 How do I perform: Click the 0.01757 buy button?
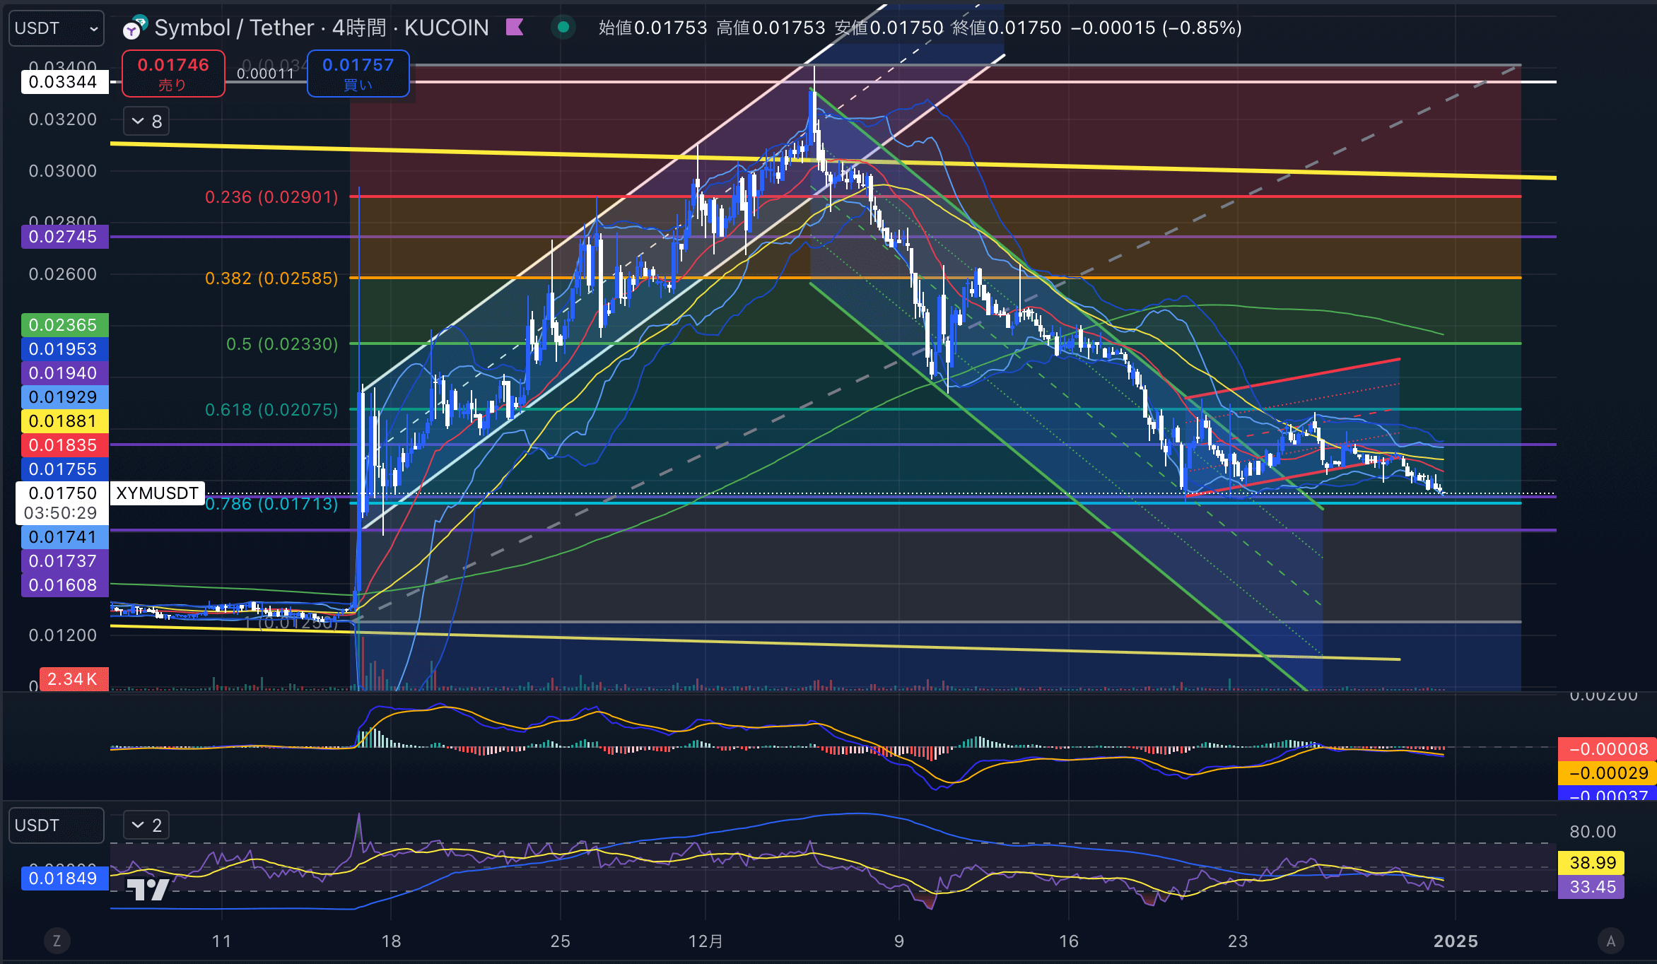coord(358,74)
